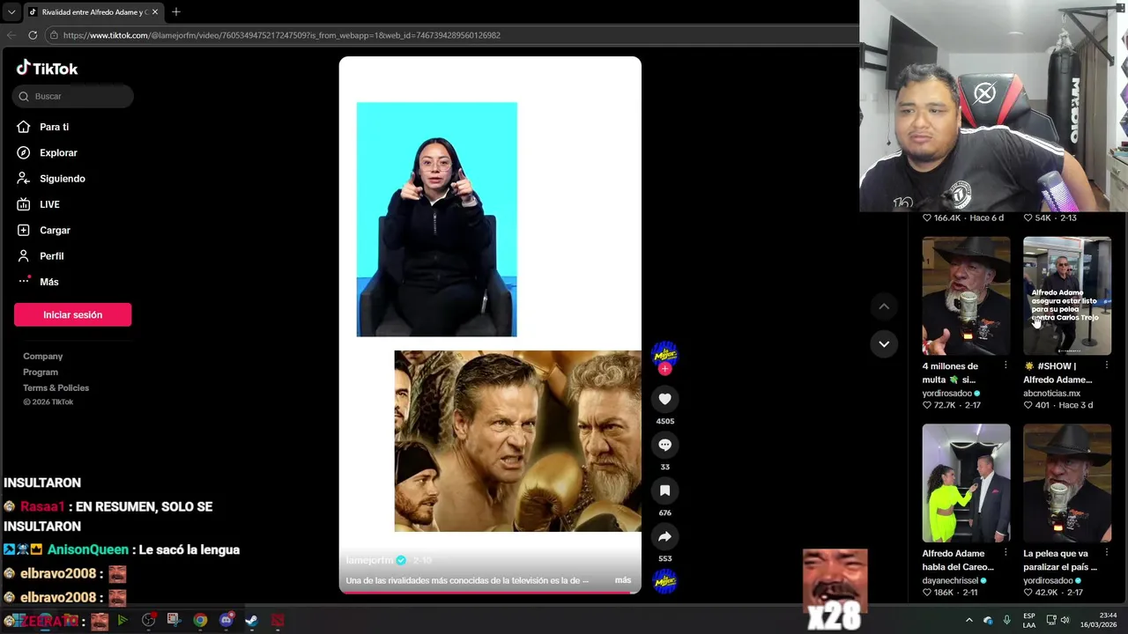The image size is (1128, 634).
Task: Go back in browser history
Action: pyautogui.click(x=11, y=35)
